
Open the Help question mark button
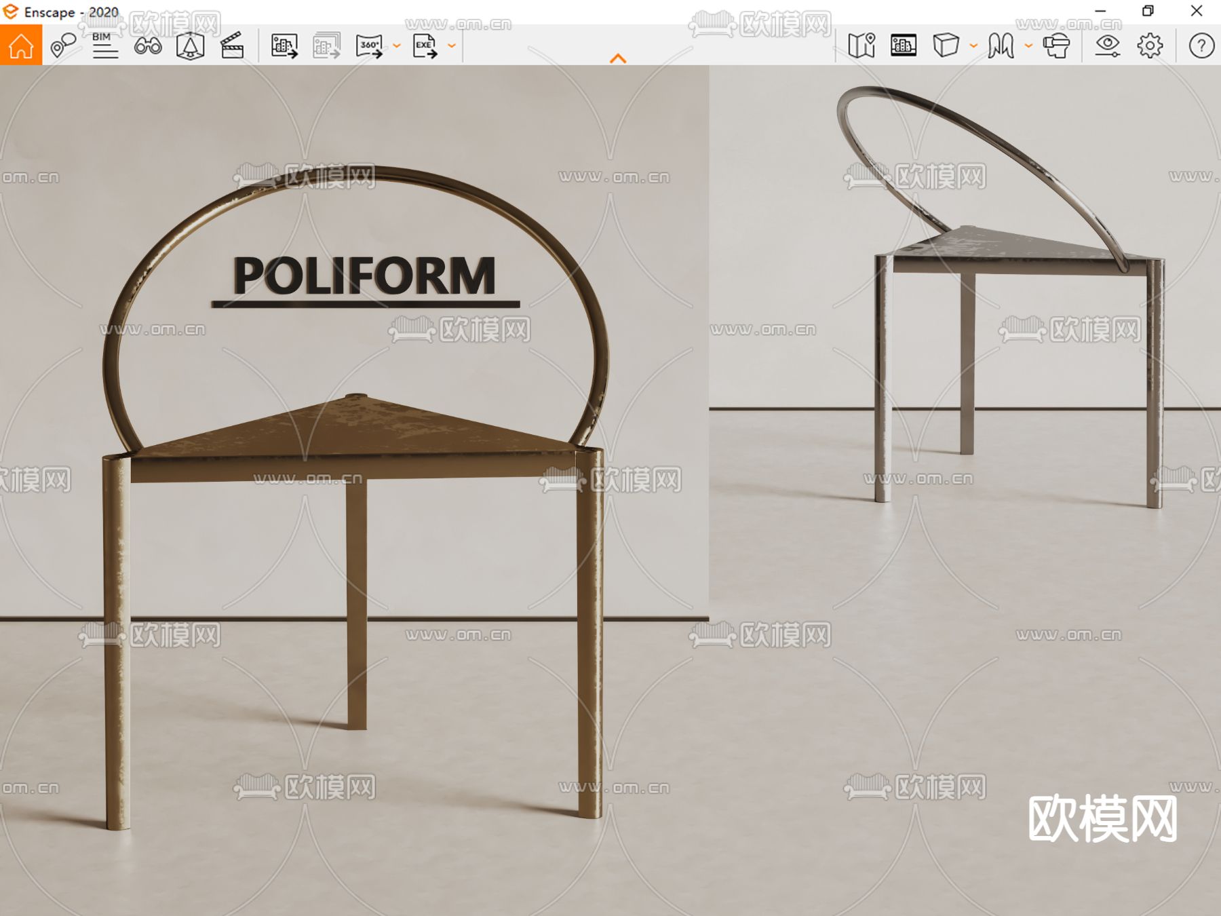tap(1201, 45)
